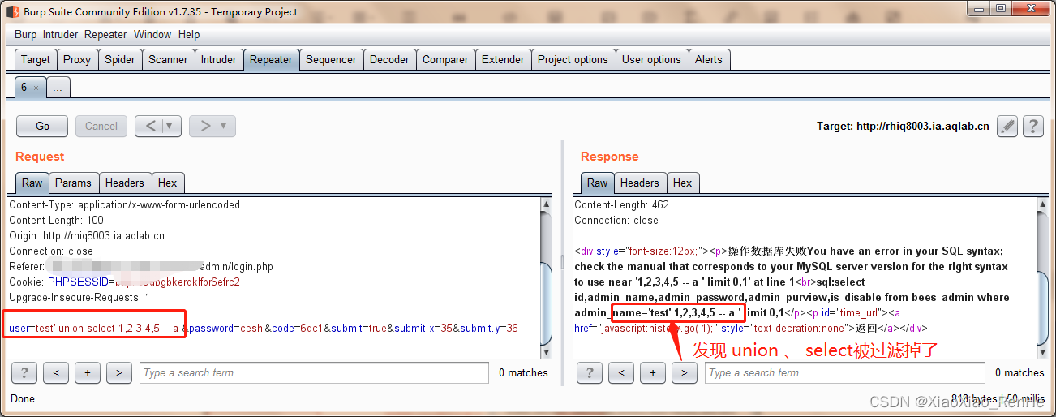This screenshot has width=1056, height=417.
Task: Expand the forward history dropdown arrow
Action: point(223,126)
